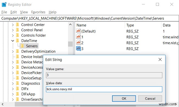
Task: Confirm the Edit String dialog with OK
Action: pyautogui.click(x=124, y=98)
